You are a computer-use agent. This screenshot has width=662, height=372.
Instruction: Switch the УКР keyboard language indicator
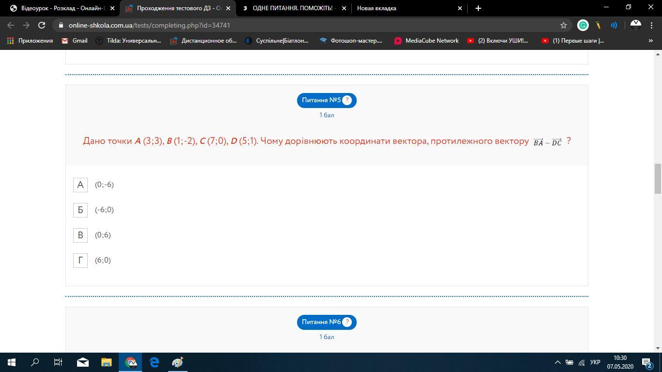pyautogui.click(x=596, y=362)
